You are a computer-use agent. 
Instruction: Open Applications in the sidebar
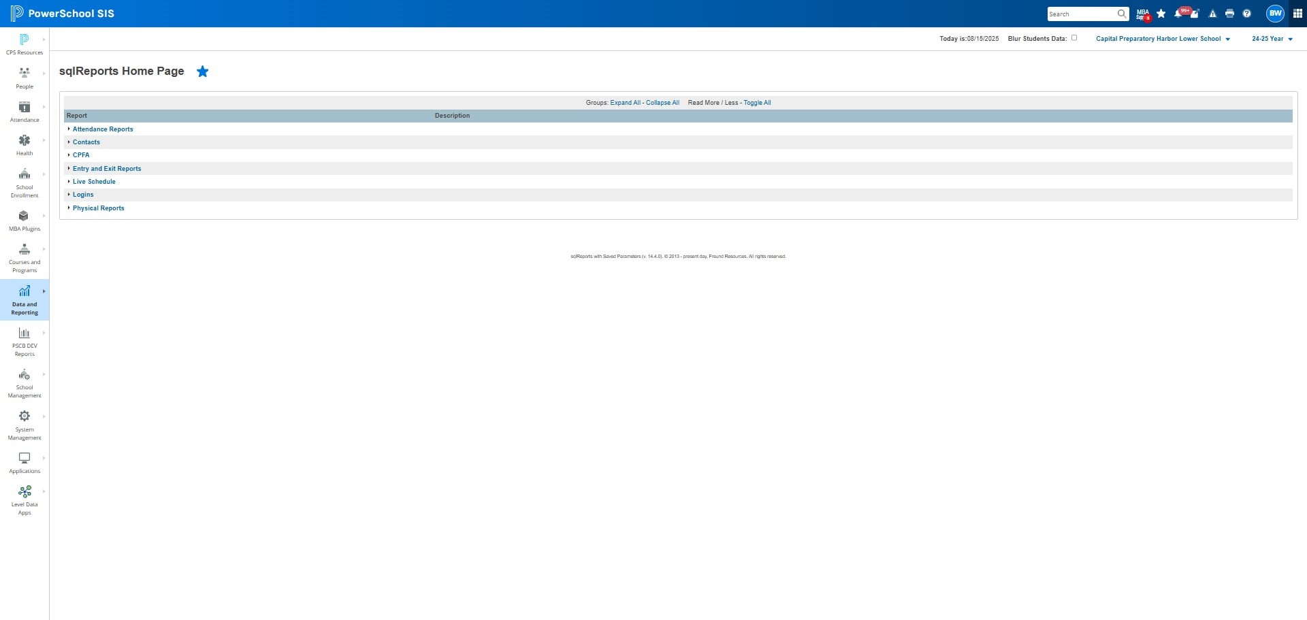pyautogui.click(x=25, y=463)
